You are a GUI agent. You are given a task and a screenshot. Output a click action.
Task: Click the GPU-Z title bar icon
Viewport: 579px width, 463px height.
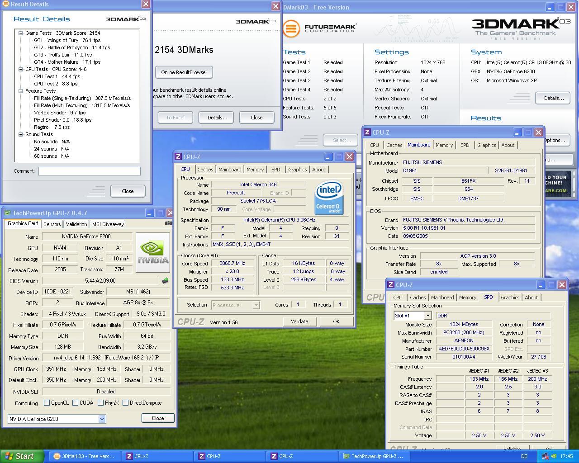(7, 213)
